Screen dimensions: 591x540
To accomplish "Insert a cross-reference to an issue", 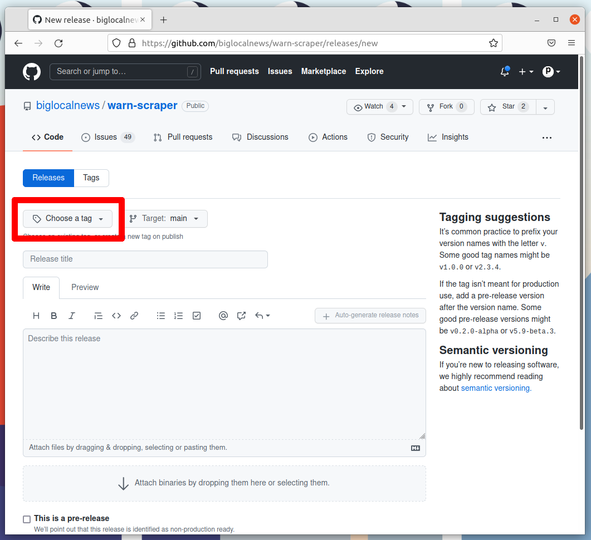I will point(241,316).
